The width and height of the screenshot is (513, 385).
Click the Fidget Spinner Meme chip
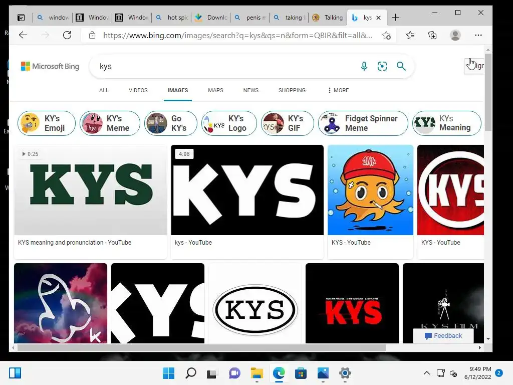[x=363, y=123]
